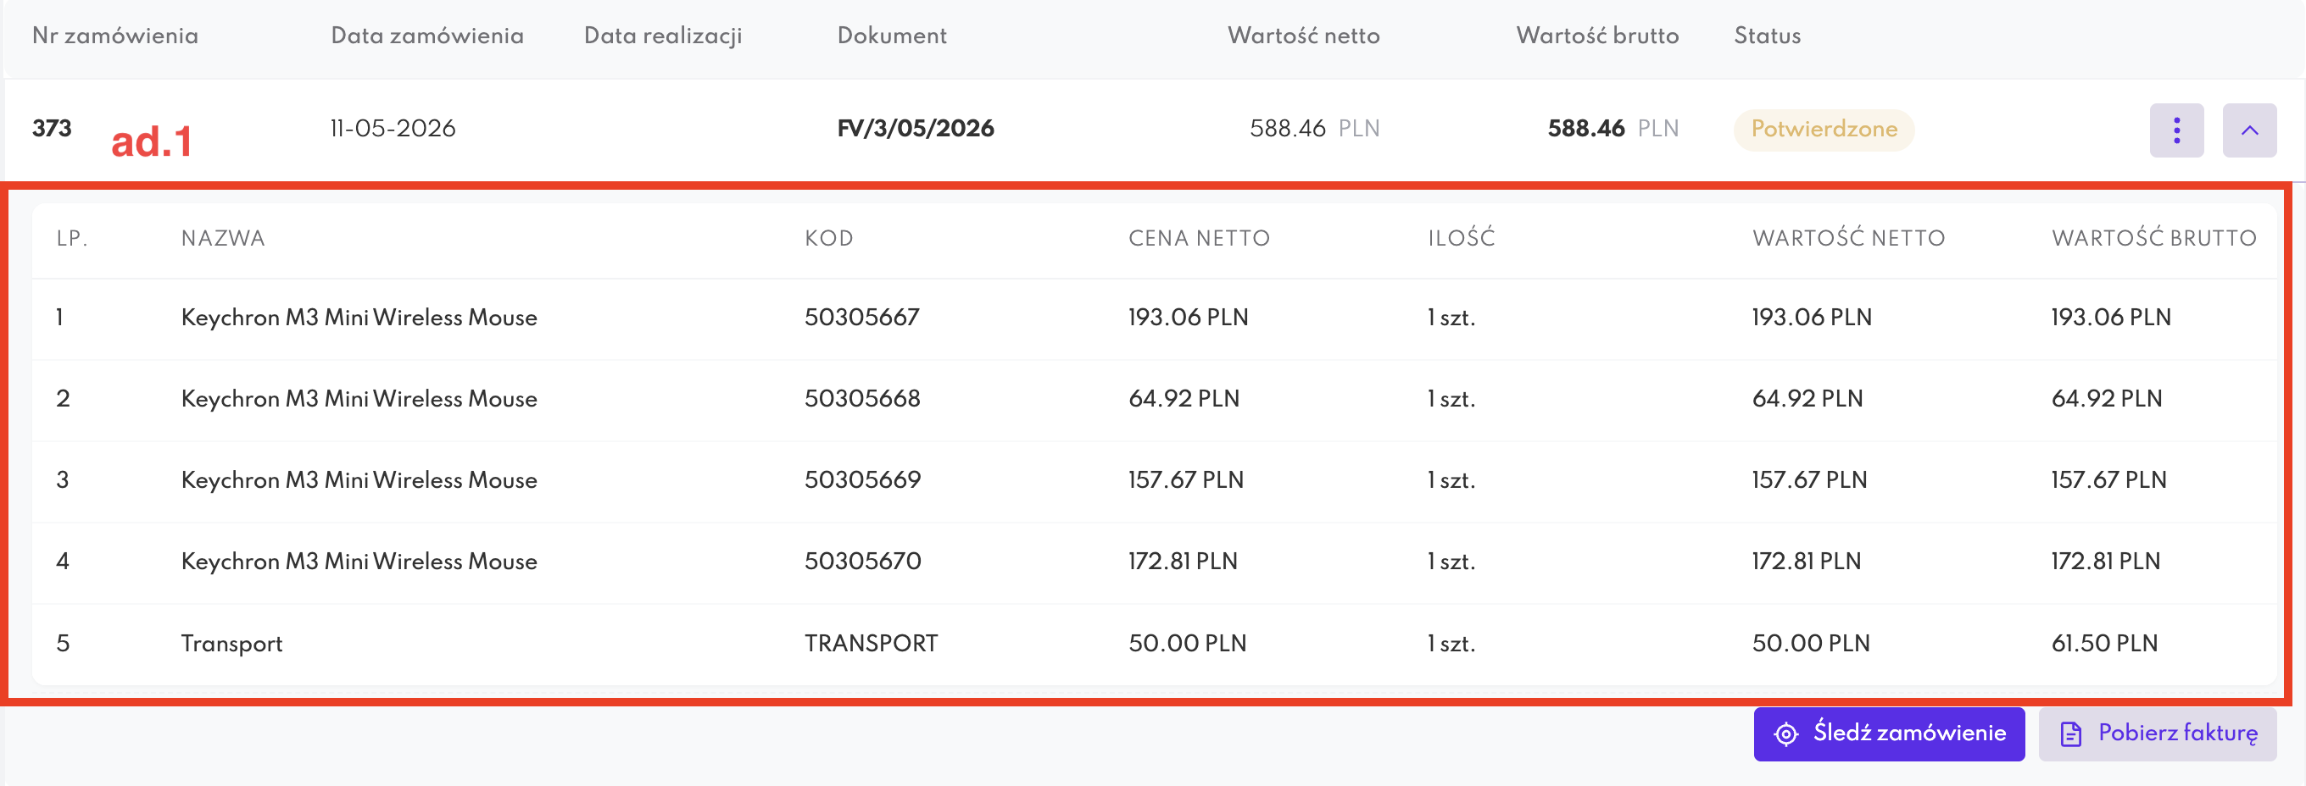Click the row number "5" in LP. column
Viewport: 2306px width, 786px height.
pos(63,644)
